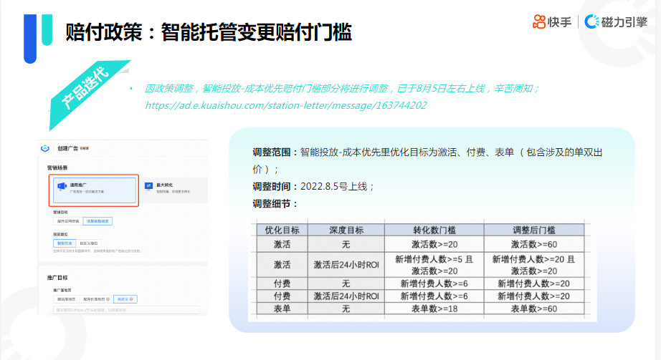
Task: Select the 最大转化 marketing scenario card
Action: click(x=173, y=190)
